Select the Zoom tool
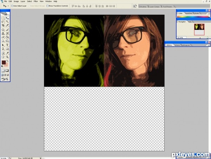The width and height of the screenshot is (211, 159). coord(7,57)
